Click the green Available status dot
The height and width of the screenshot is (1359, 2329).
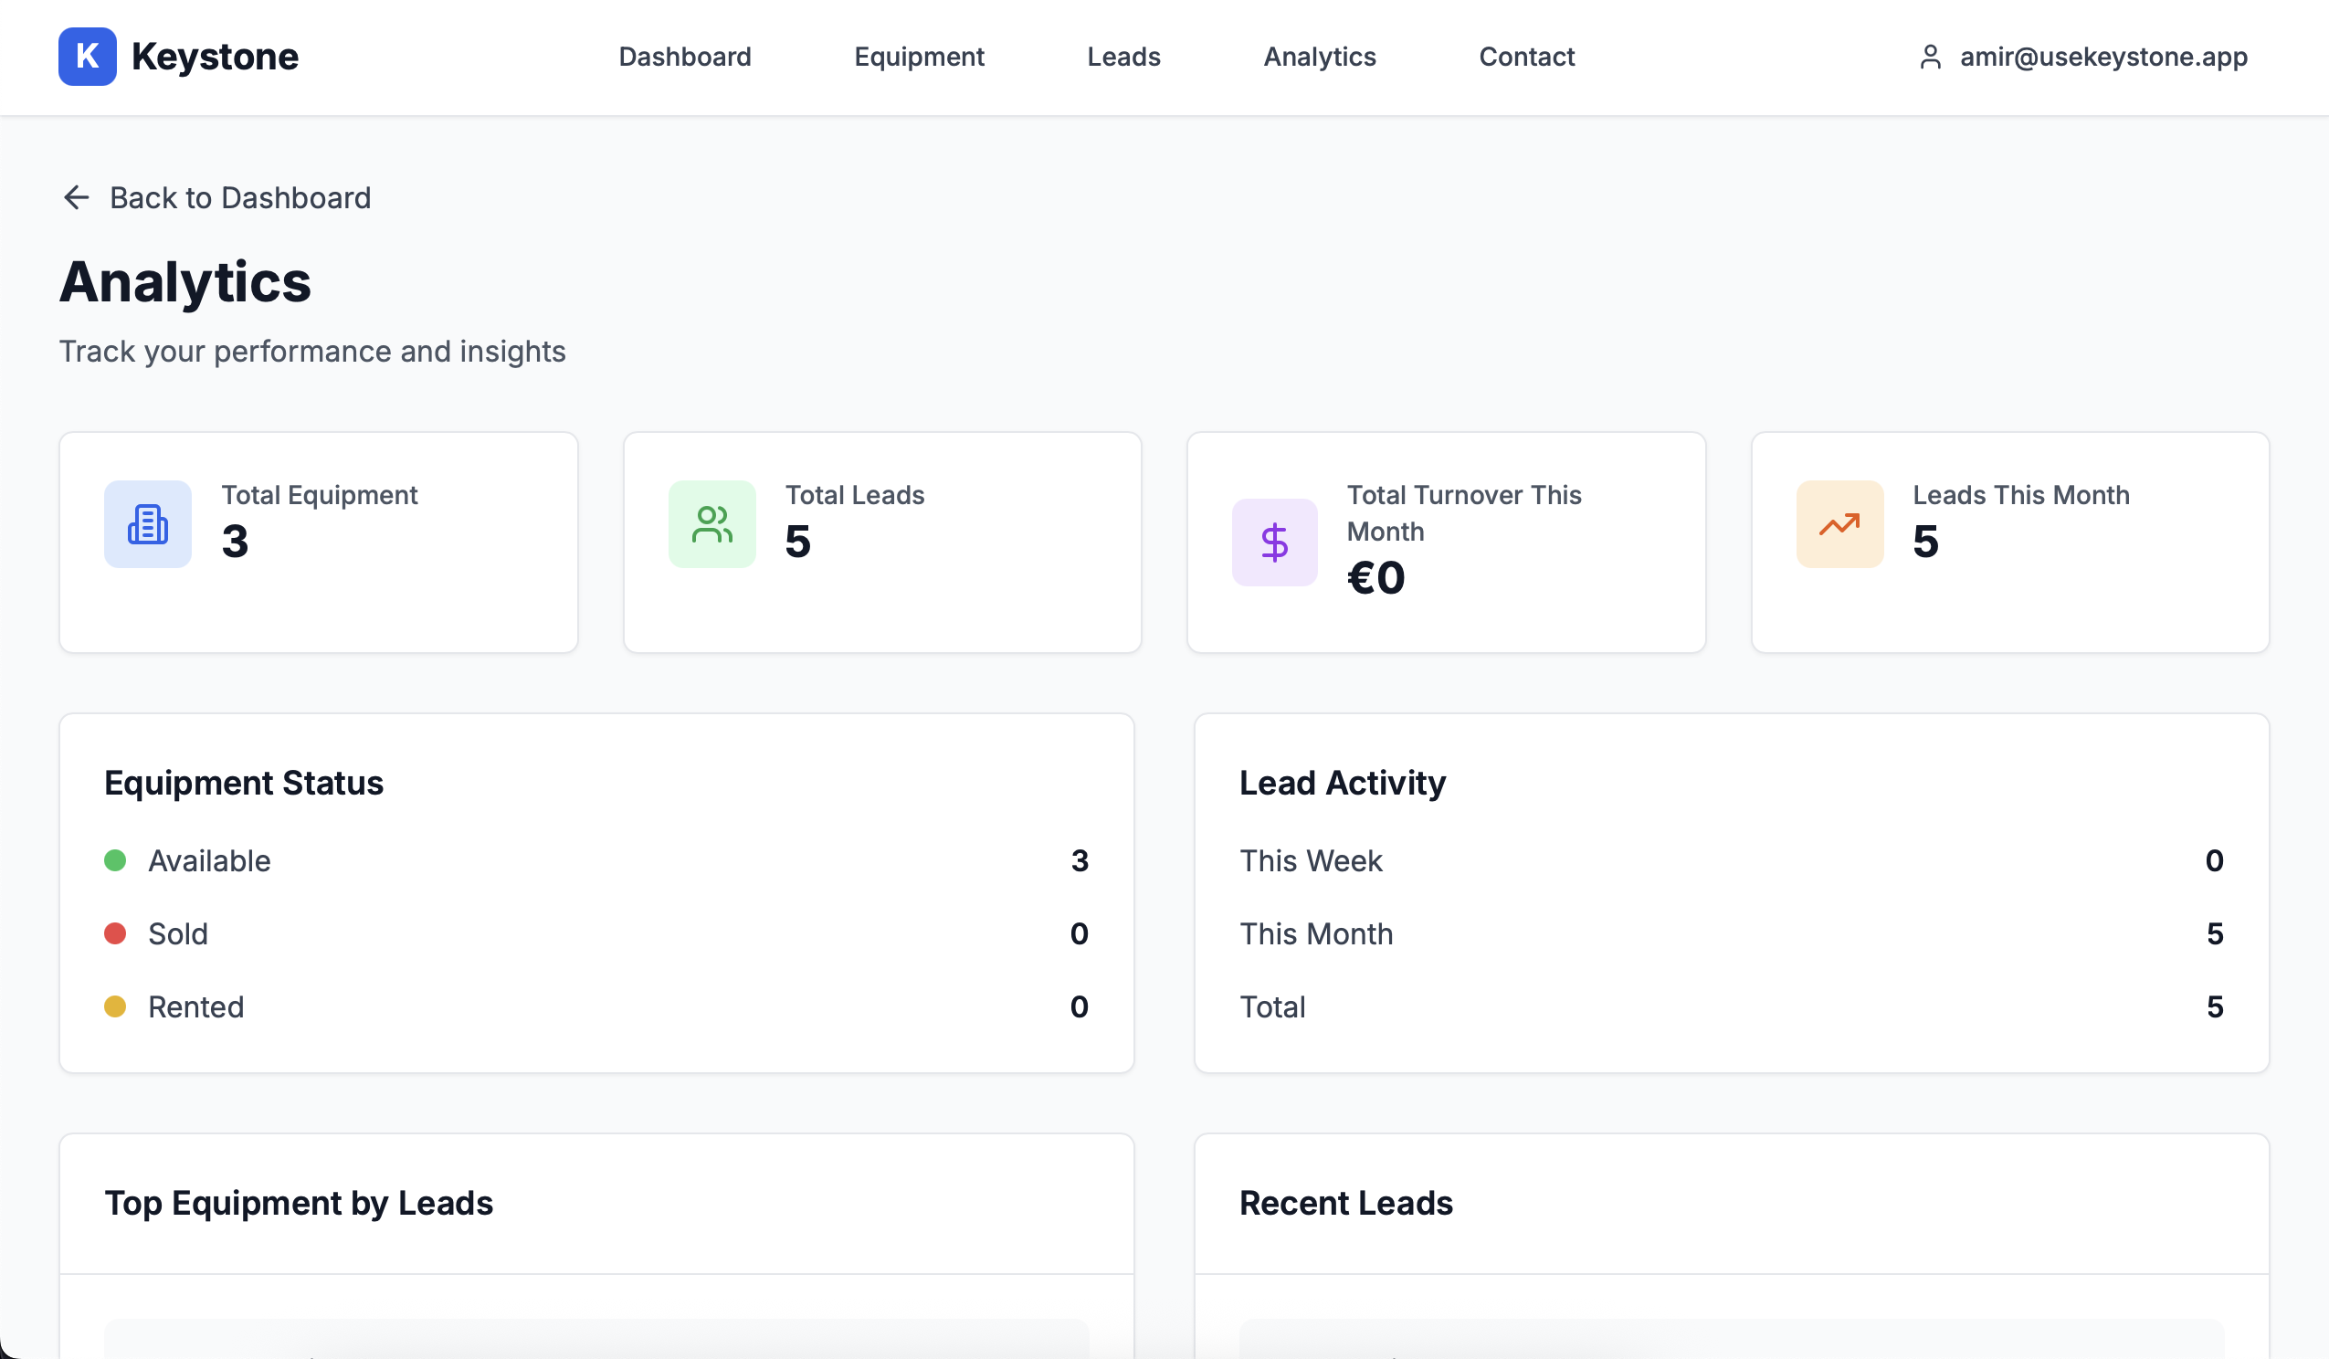click(x=115, y=860)
